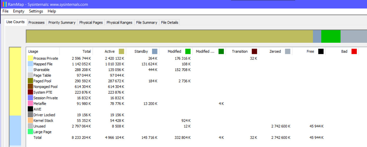Image resolution: width=367 pixels, height=147 pixels.
Task: Click the Zeroed column gray swatch
Action: coord(288,51)
